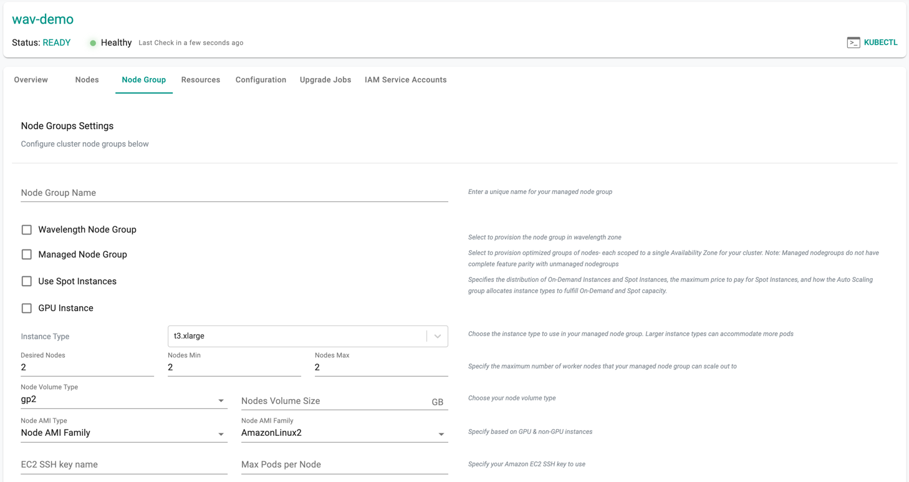Click the green Healthy status dot
Image resolution: width=909 pixels, height=482 pixels.
coord(93,43)
